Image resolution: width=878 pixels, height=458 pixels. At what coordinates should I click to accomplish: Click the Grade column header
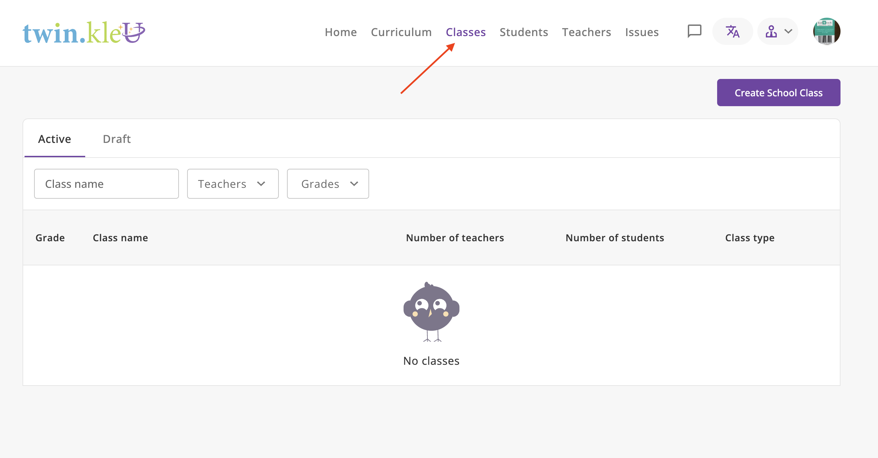pyautogui.click(x=50, y=238)
